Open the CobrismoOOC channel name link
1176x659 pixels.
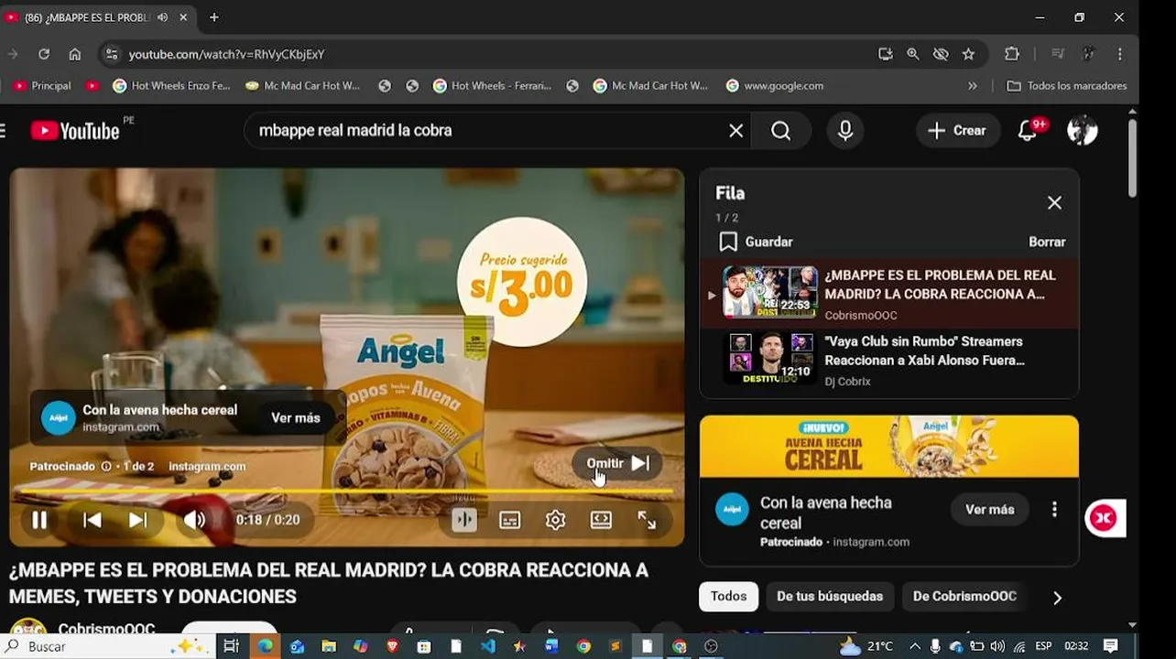pos(106,629)
